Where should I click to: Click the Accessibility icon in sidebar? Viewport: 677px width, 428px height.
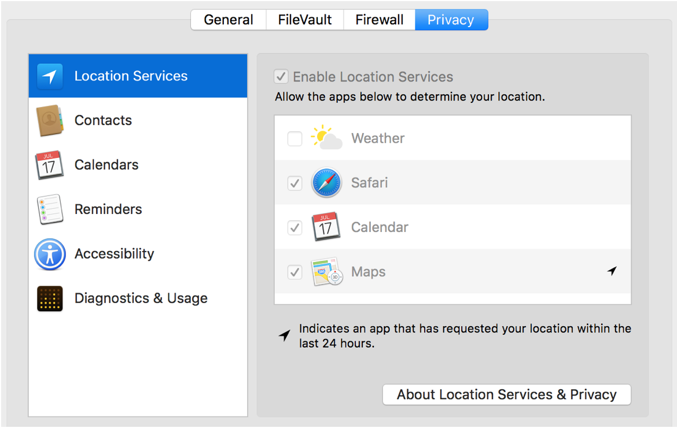50,254
